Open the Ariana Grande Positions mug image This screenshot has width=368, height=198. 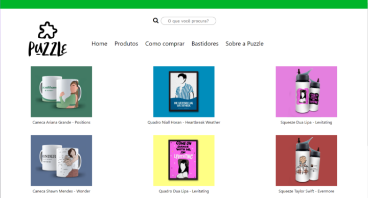[61, 92]
